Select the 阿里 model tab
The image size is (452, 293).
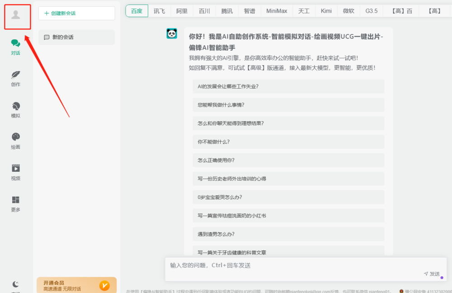coord(182,11)
